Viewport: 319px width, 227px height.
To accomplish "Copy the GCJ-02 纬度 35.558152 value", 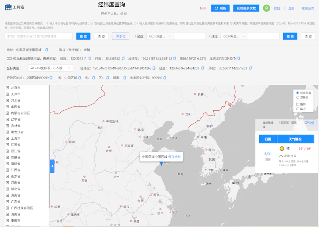I will [x=123, y=59].
